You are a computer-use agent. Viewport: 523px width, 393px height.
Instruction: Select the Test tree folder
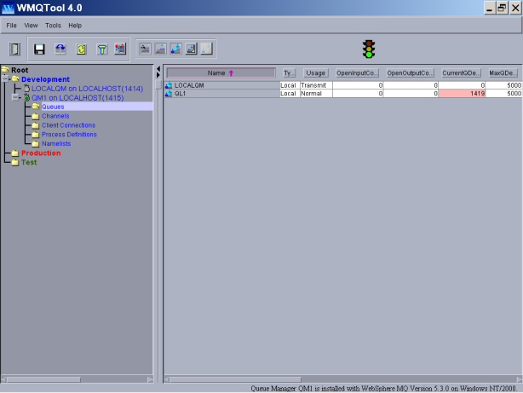29,162
